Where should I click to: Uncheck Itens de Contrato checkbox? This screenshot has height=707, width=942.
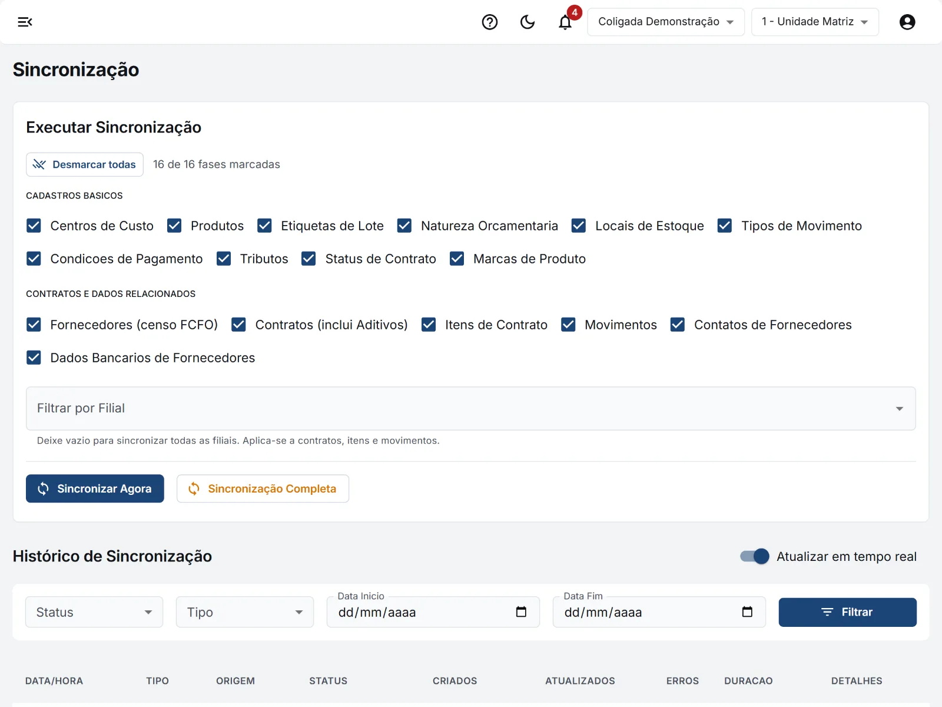coord(429,325)
